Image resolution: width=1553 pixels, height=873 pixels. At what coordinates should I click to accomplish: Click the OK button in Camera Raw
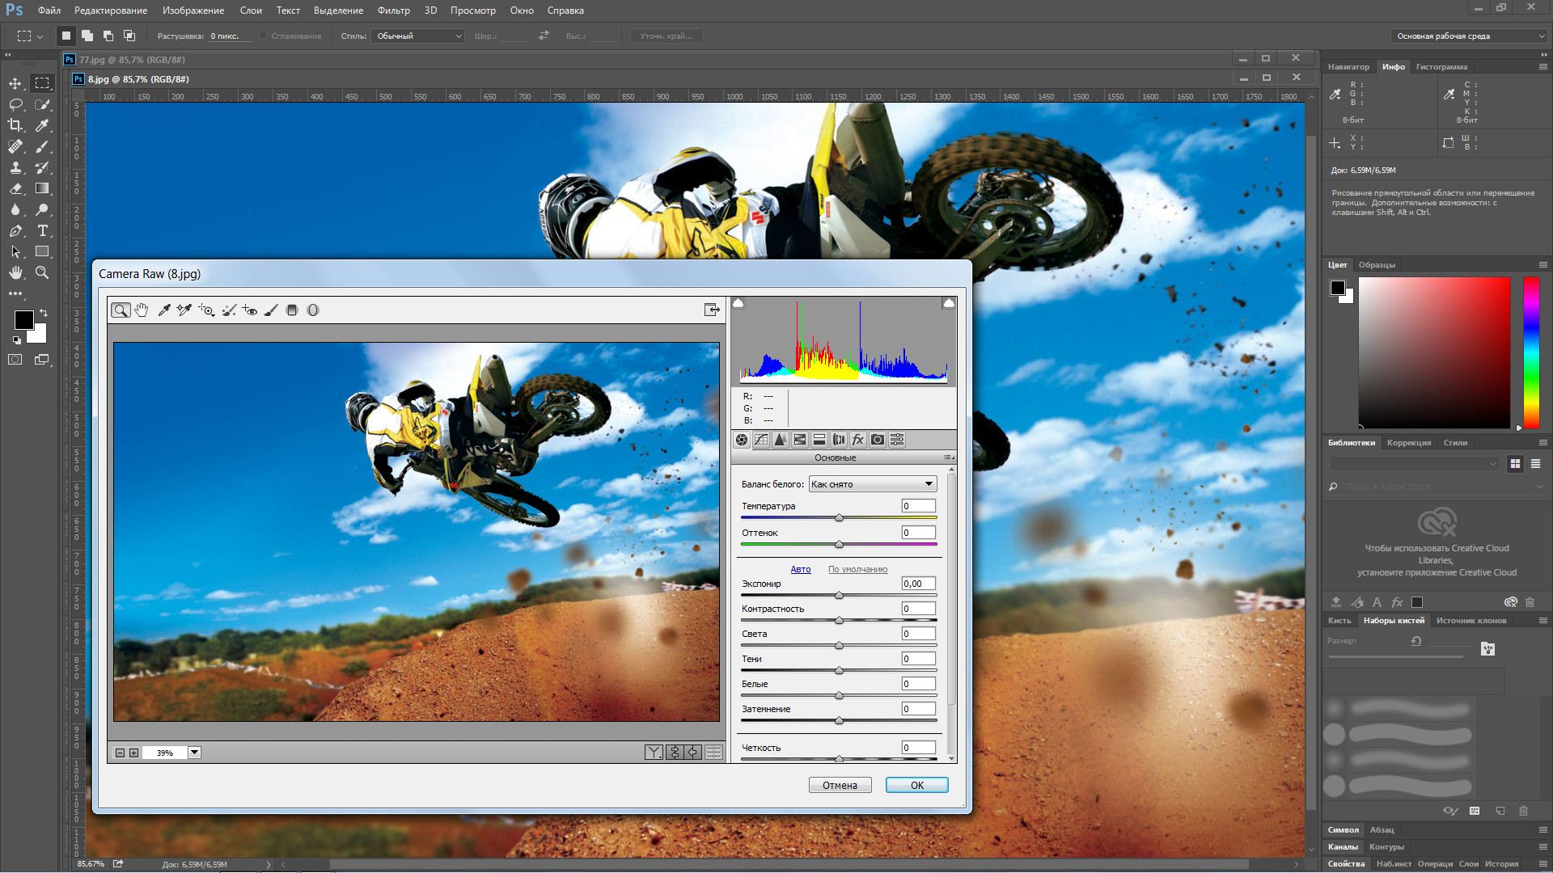tap(916, 785)
